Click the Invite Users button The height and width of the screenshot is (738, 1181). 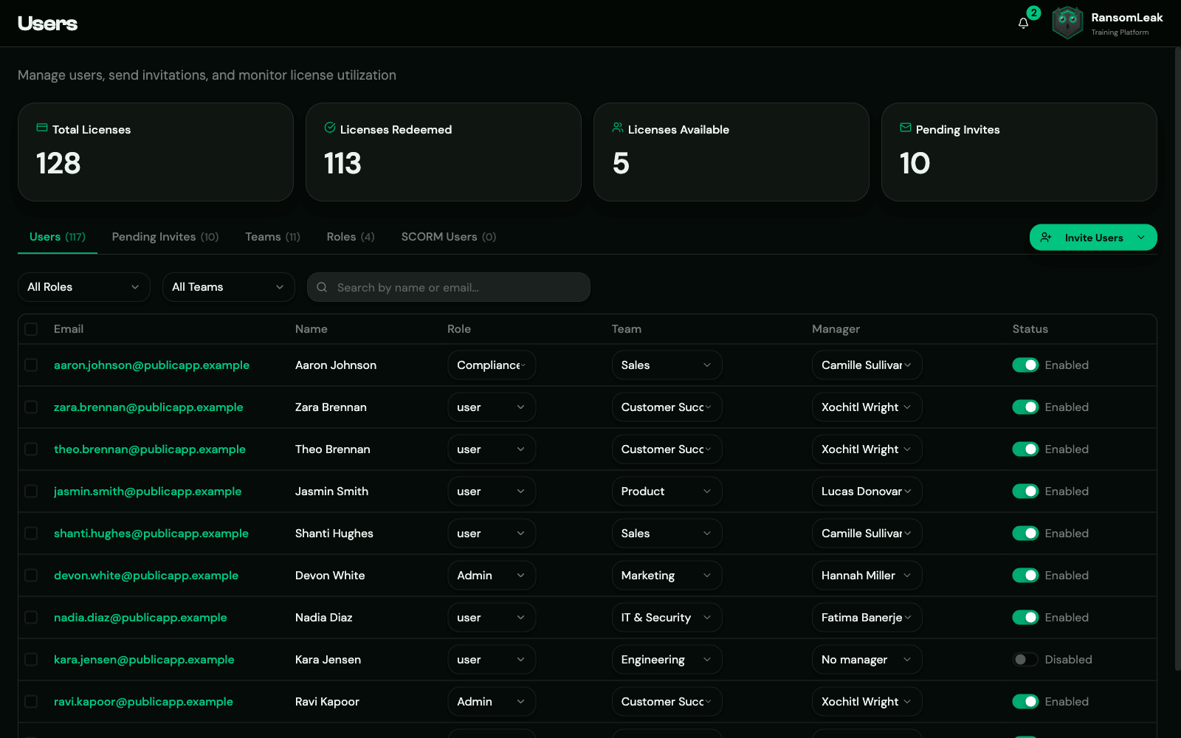pyautogui.click(x=1093, y=238)
